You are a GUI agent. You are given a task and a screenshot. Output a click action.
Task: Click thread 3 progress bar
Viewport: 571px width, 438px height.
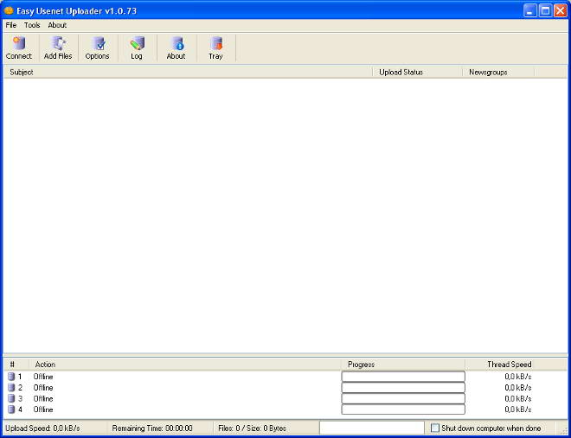(x=403, y=398)
